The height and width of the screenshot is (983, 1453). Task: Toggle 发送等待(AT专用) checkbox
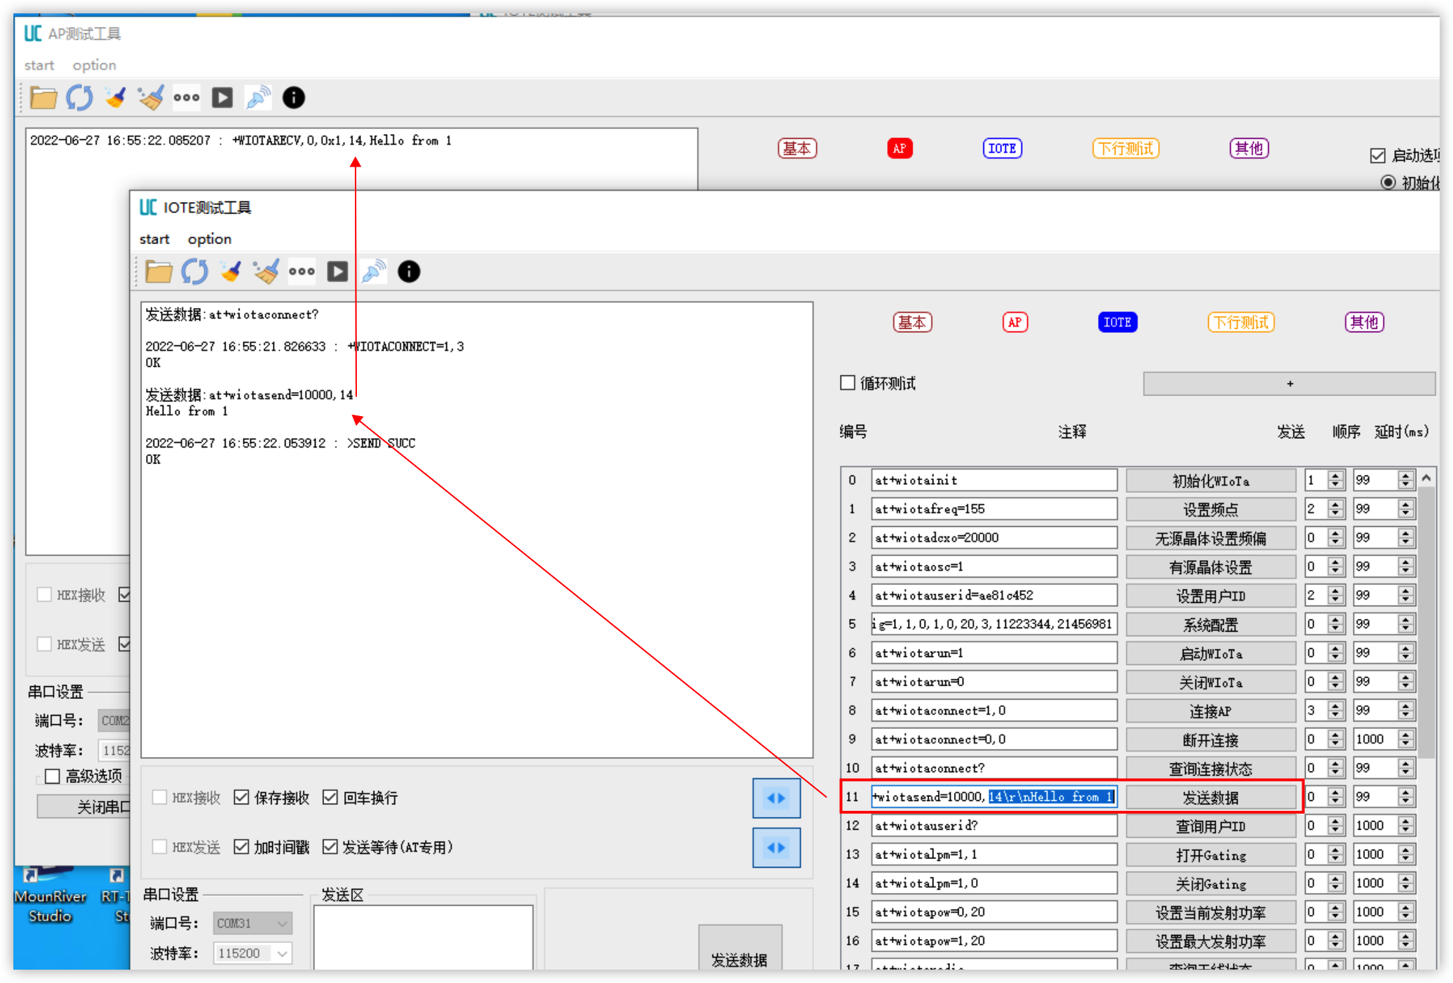click(330, 847)
